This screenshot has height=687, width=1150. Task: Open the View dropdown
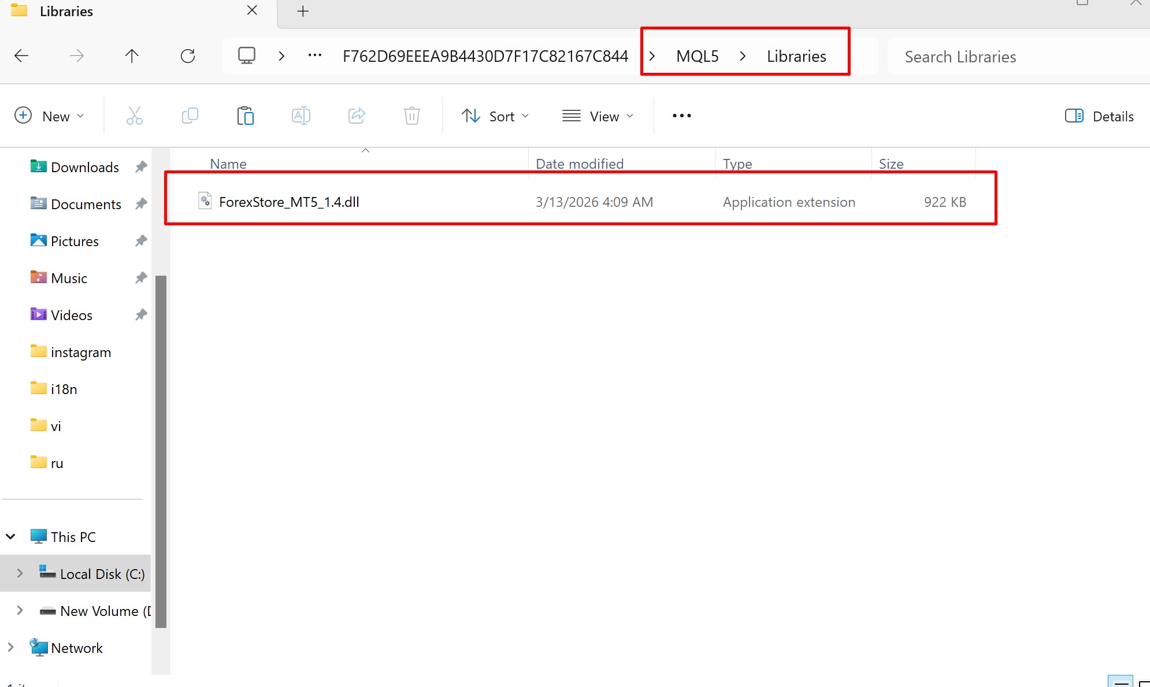[598, 116]
